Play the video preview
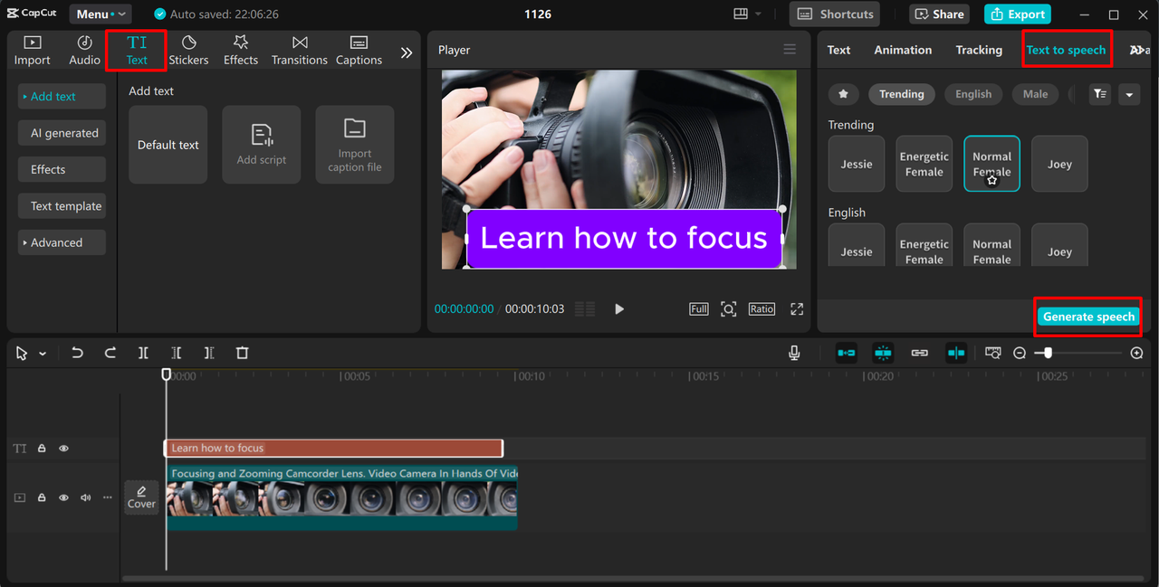Screen dimensions: 1159x587 (x=619, y=308)
